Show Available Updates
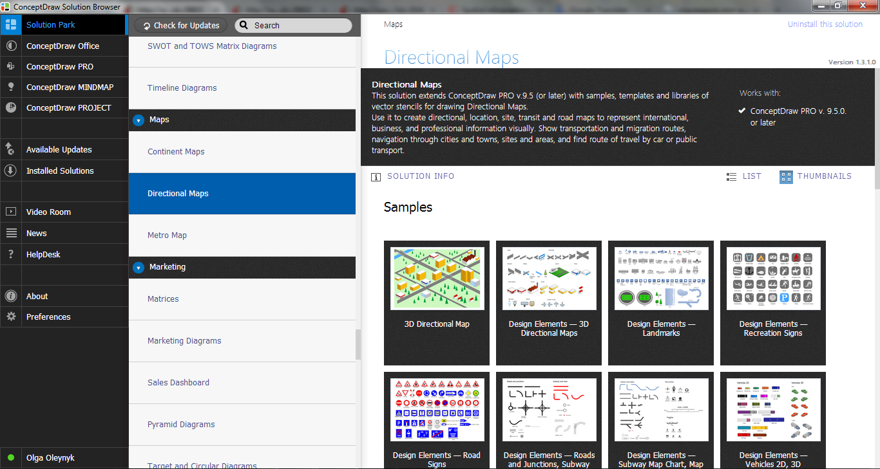 pyautogui.click(x=64, y=149)
